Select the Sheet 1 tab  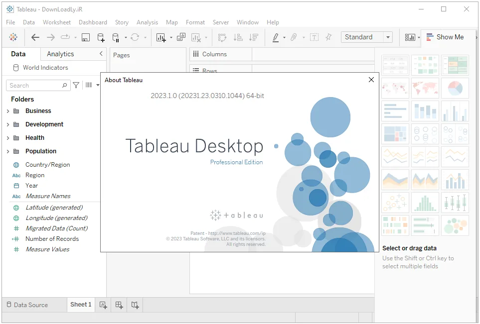[81, 305]
